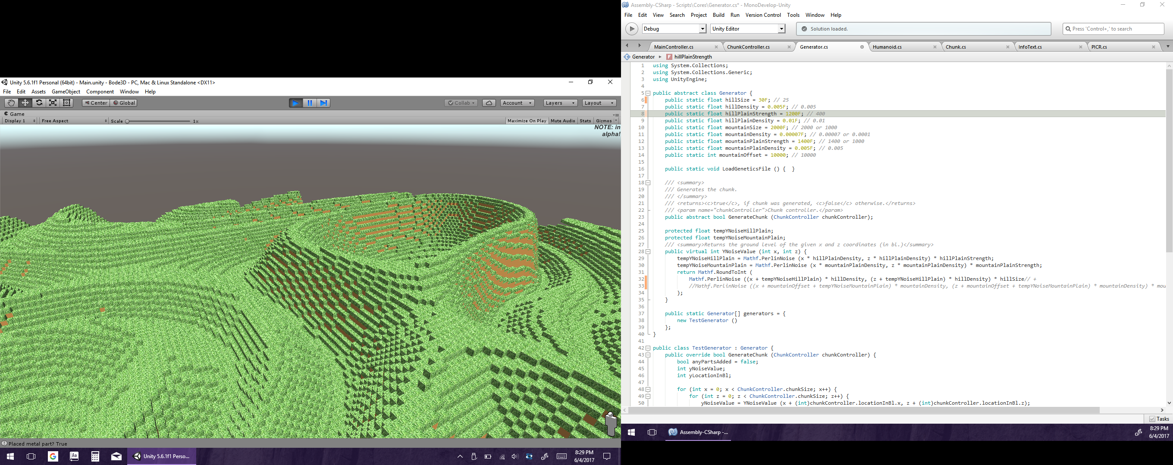Viewport: 1173px width, 465px height.
Task: Select the Rotate tool
Action: [39, 103]
